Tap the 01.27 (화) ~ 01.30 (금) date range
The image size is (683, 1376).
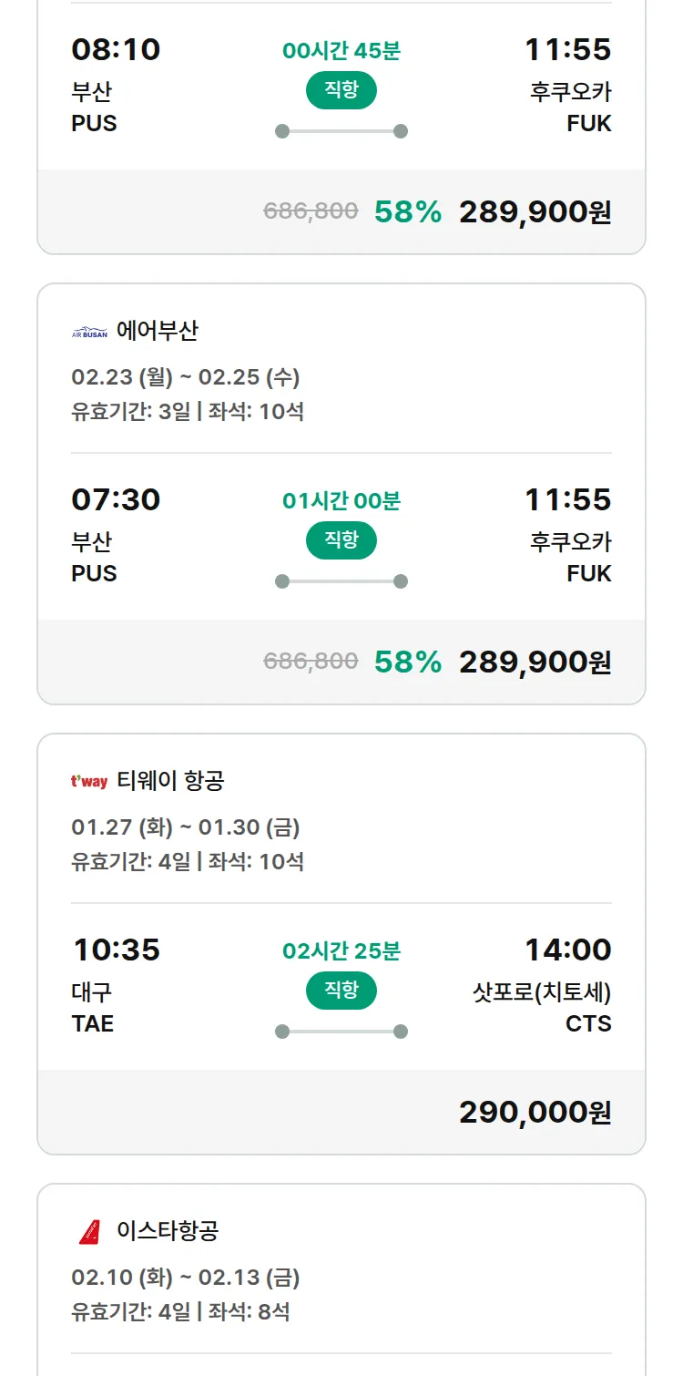coord(186,827)
